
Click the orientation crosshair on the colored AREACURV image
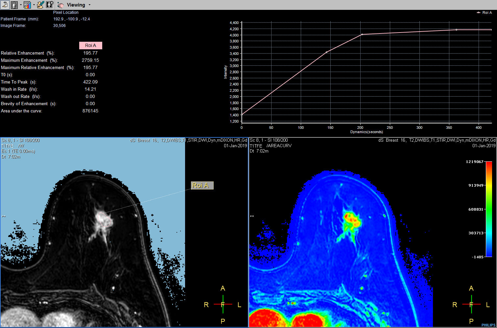tap(471, 305)
